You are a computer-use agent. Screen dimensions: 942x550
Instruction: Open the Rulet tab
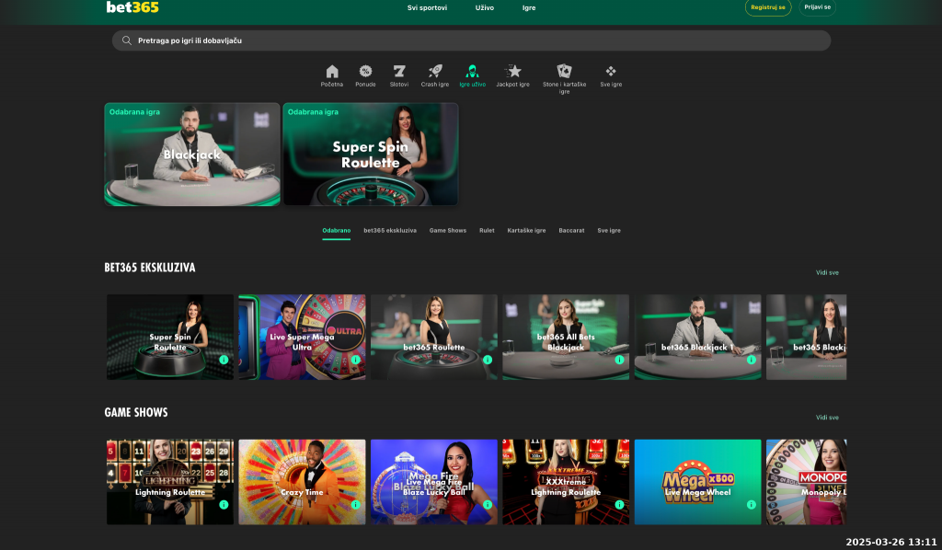coord(487,230)
